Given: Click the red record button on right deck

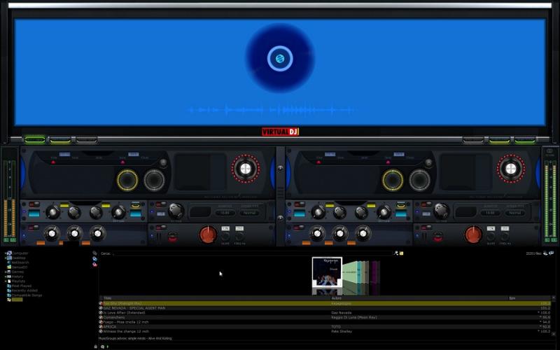Looking at the screenshot, I should tap(438, 237).
